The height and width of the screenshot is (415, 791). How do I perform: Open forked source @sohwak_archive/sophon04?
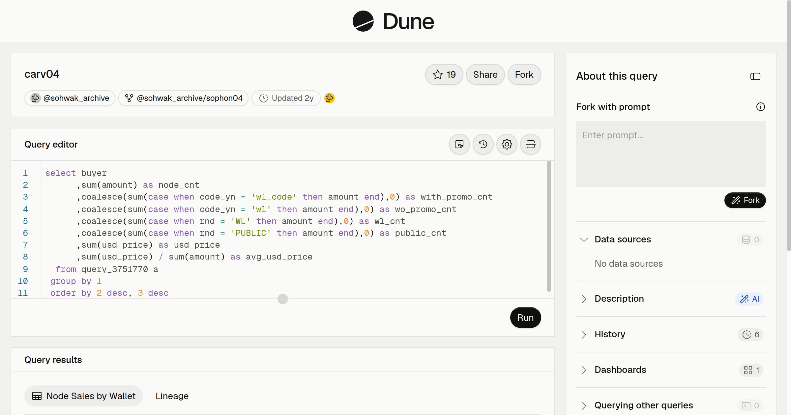(183, 98)
